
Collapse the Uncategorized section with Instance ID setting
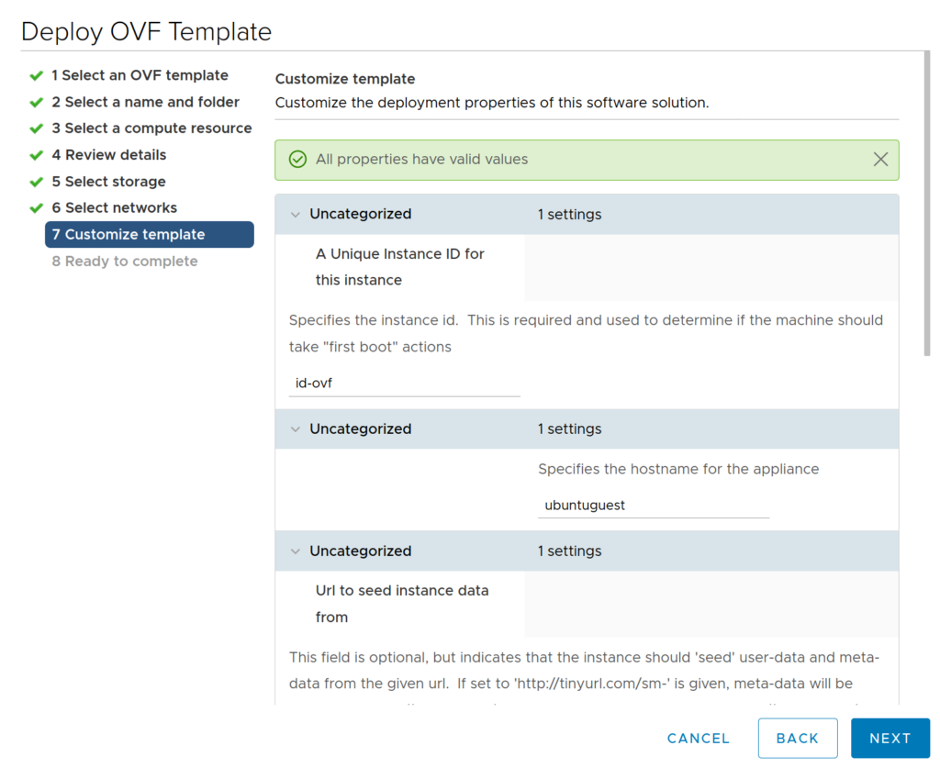(x=296, y=215)
